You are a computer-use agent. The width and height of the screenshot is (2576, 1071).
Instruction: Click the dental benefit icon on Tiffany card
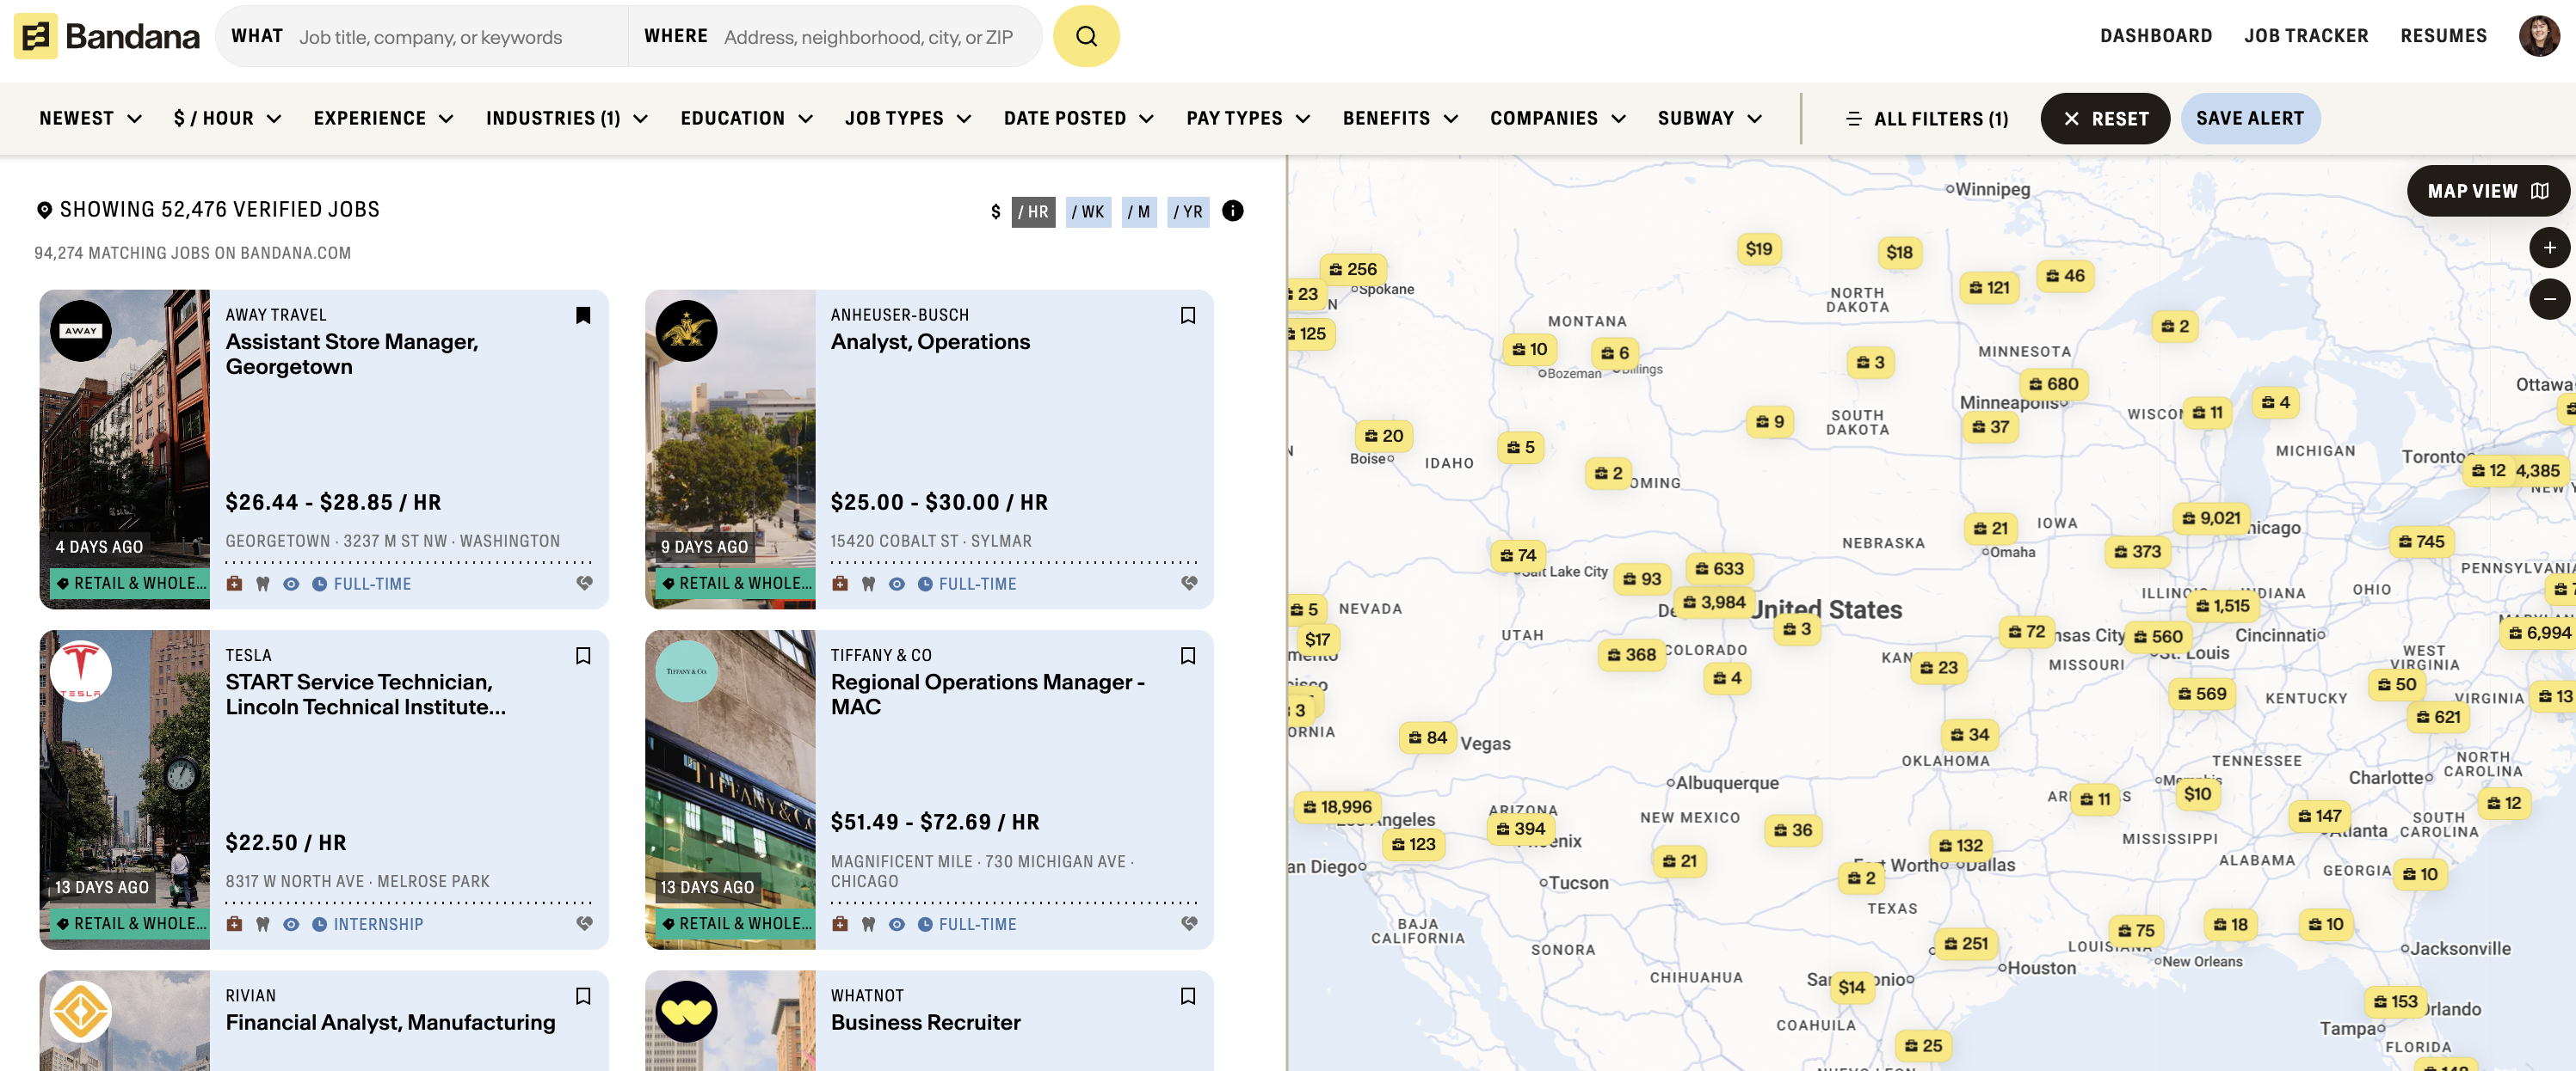[868, 924]
